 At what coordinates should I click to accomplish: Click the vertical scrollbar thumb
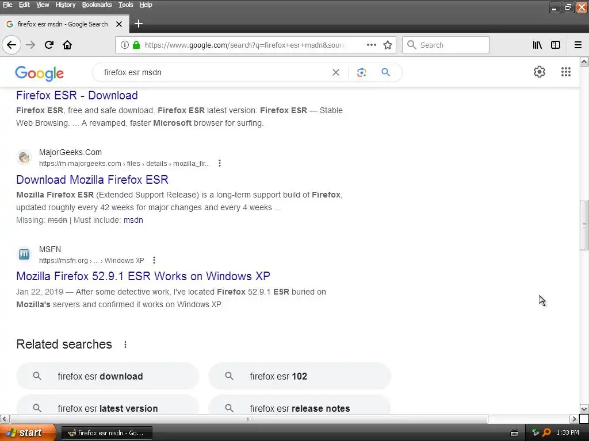584,225
